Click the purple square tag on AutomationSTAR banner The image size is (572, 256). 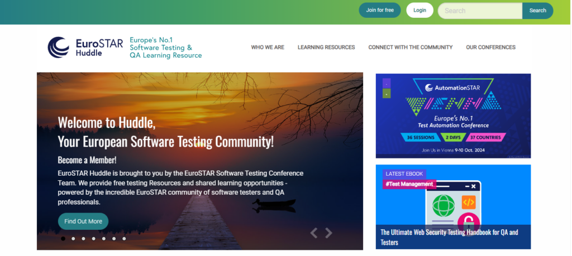[387, 83]
